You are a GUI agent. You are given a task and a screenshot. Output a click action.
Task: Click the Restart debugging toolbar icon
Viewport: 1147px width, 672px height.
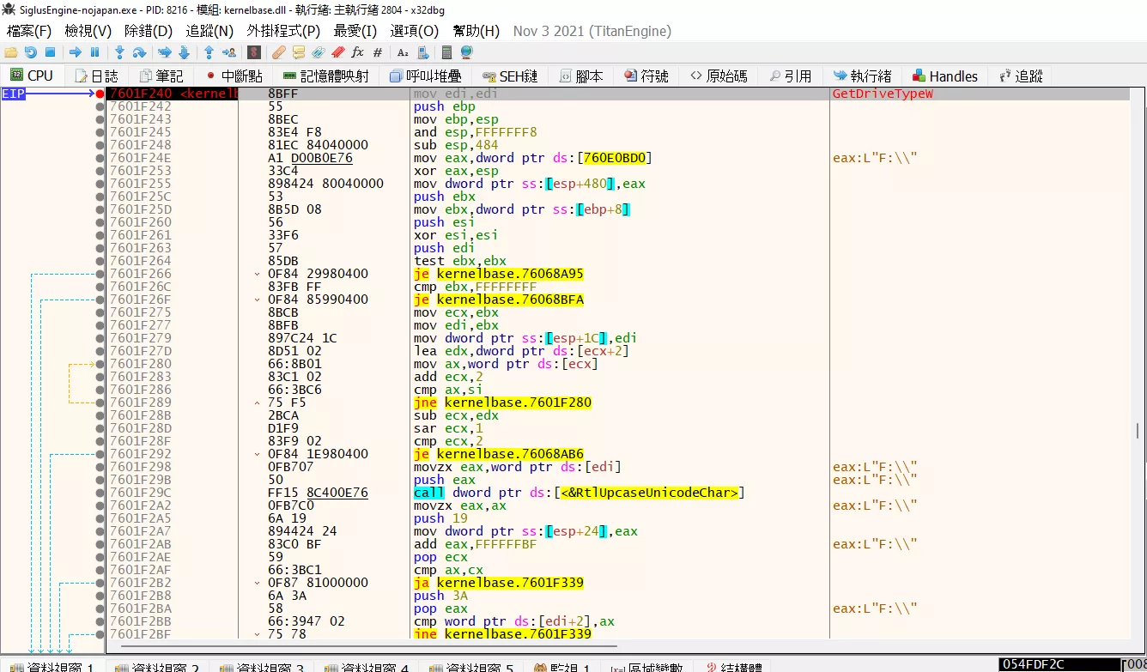(x=30, y=52)
